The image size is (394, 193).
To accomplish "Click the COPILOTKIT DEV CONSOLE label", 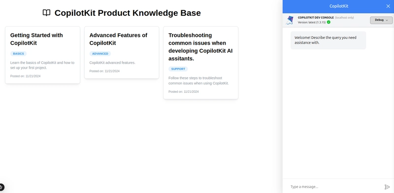I will point(316,18).
